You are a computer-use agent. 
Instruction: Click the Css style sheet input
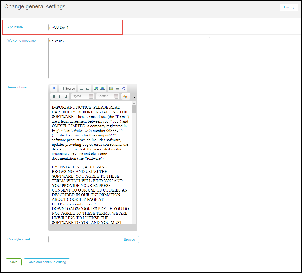(x=83, y=239)
